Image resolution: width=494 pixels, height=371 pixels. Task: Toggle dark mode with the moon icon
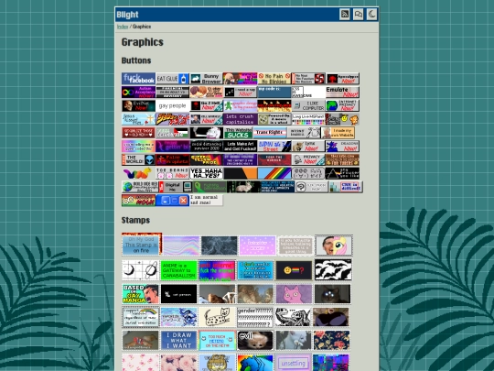point(371,15)
